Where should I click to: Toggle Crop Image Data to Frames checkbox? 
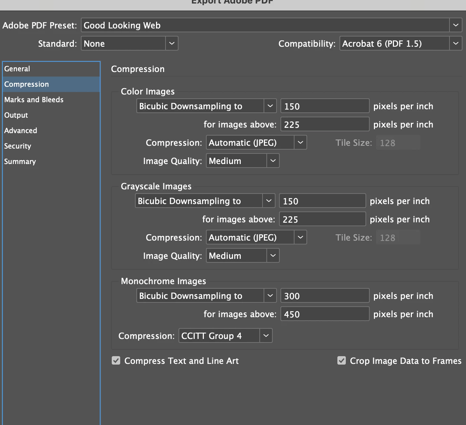342,361
